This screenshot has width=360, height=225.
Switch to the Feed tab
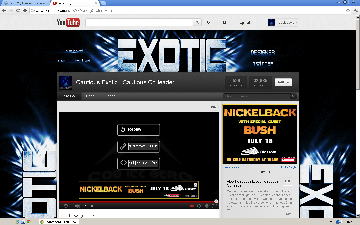(90, 96)
